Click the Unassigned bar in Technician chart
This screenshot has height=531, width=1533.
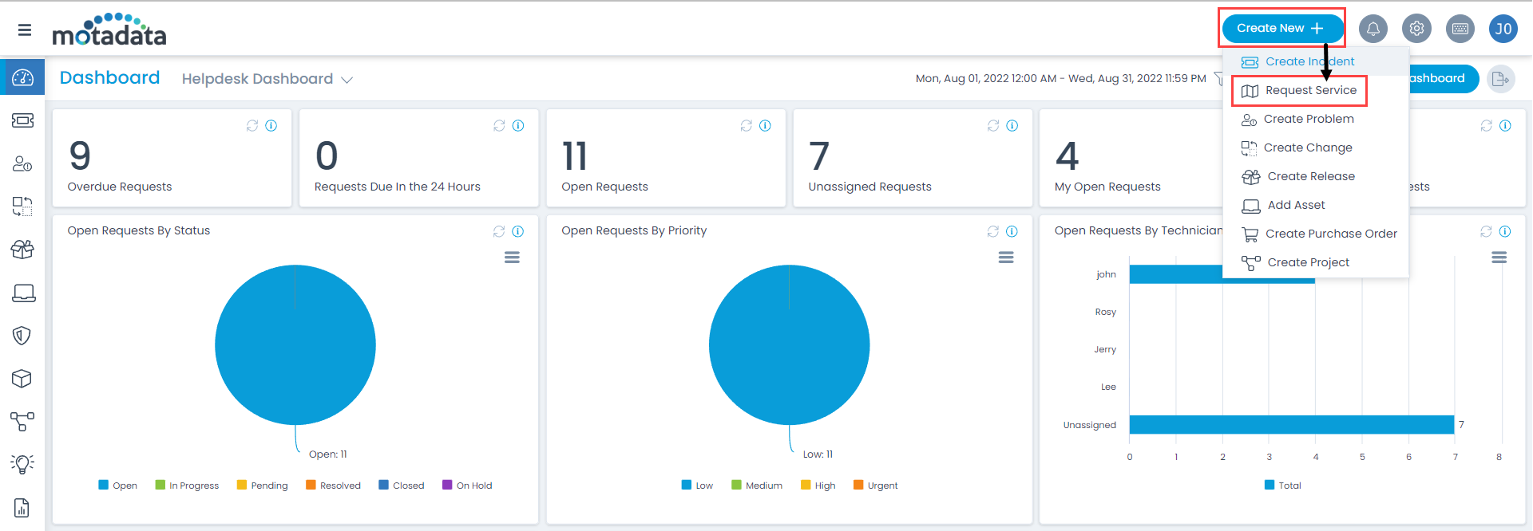pyautogui.click(x=1291, y=425)
